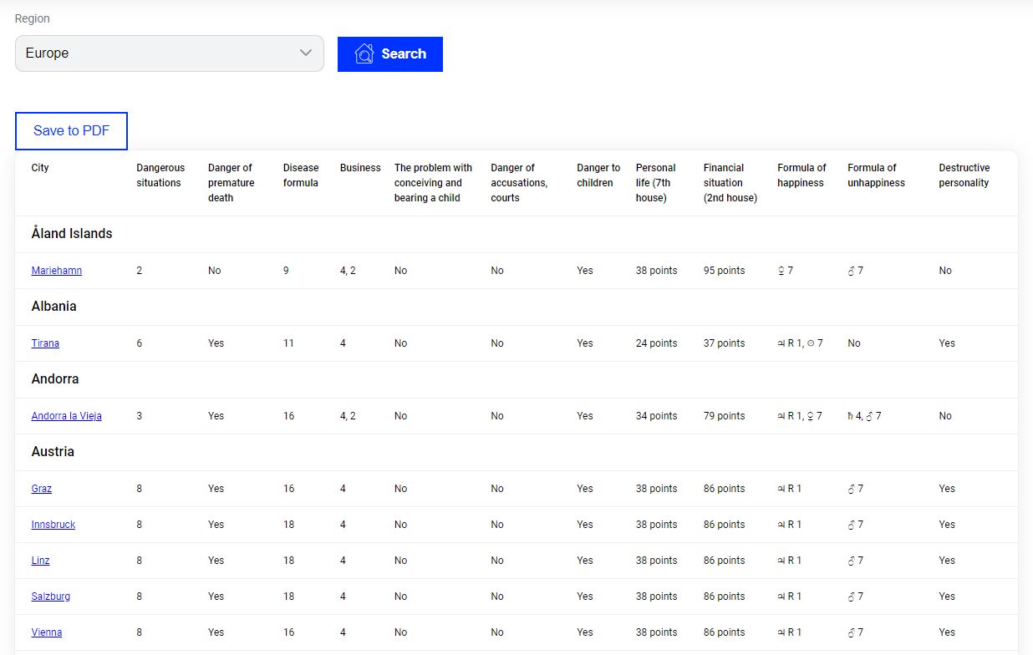Go to the Linz city page
This screenshot has width=1033, height=655.
pos(40,561)
